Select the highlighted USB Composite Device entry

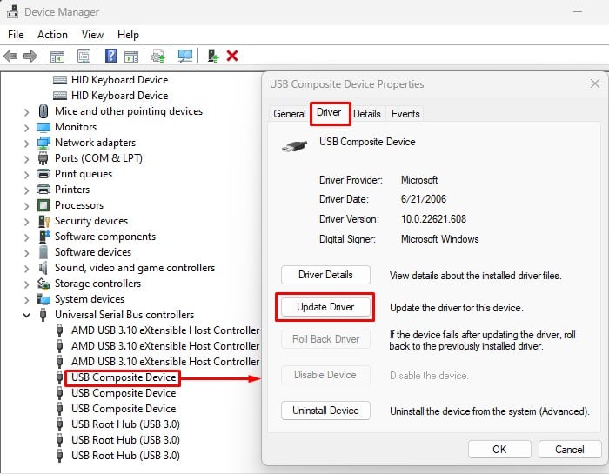tap(124, 377)
